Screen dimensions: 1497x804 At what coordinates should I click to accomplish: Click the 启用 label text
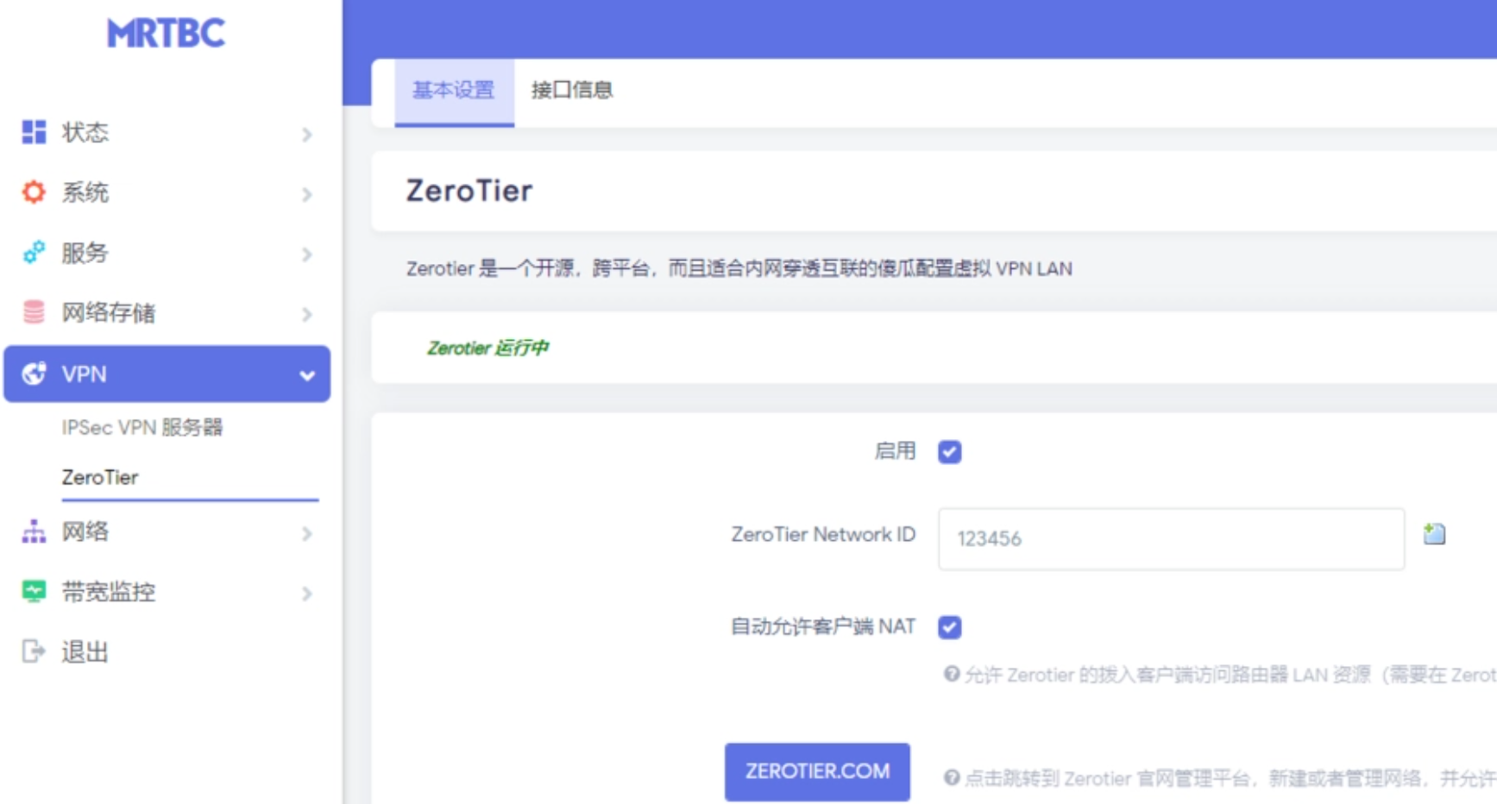895,451
